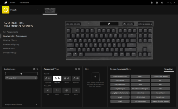The image size is (178, 109).
Task: Select Lang 3 (Katakana)
Action: pyautogui.click(x=120, y=85)
